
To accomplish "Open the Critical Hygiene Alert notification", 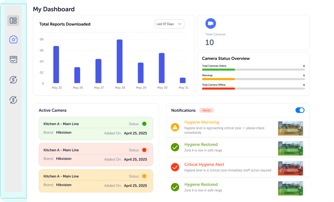I will (x=204, y=164).
